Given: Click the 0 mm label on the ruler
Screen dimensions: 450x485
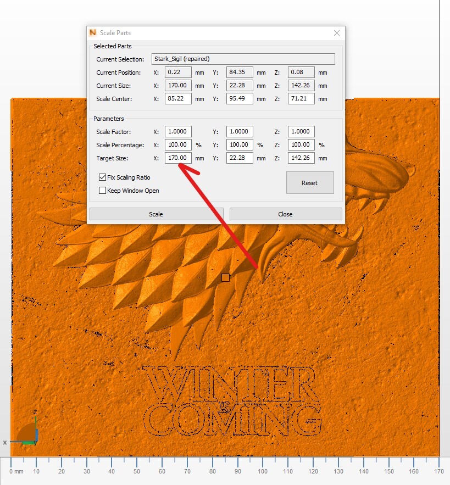Looking at the screenshot, I should [16, 471].
